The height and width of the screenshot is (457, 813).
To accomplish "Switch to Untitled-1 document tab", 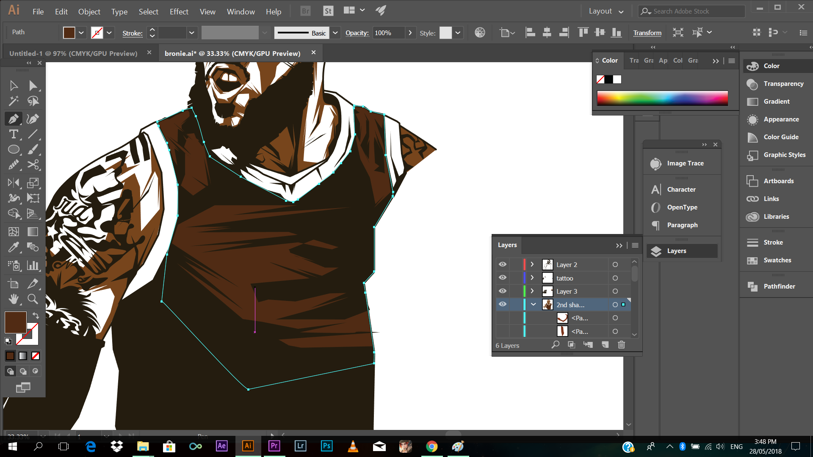I will pos(74,53).
